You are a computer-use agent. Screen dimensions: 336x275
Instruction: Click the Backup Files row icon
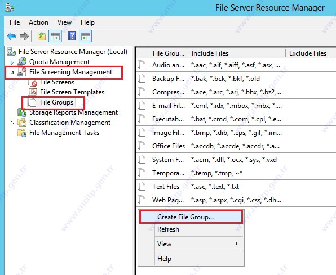[x=142, y=79]
